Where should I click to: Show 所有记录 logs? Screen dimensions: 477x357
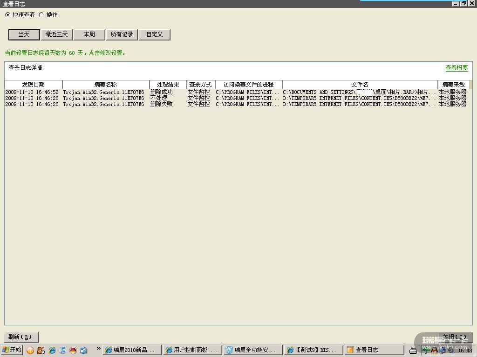point(122,34)
